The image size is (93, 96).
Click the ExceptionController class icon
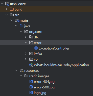click(x=36, y=48)
